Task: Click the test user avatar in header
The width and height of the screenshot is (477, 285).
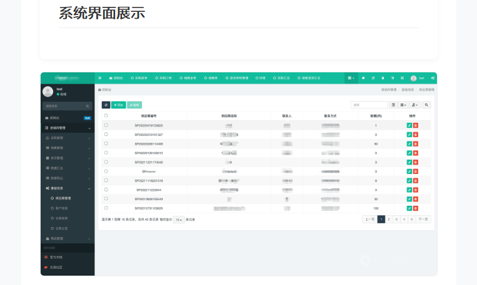Action: click(x=413, y=79)
